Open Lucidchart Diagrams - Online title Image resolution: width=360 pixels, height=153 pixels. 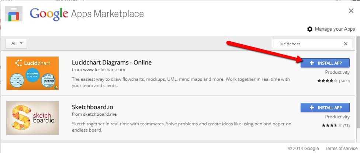(x=112, y=62)
